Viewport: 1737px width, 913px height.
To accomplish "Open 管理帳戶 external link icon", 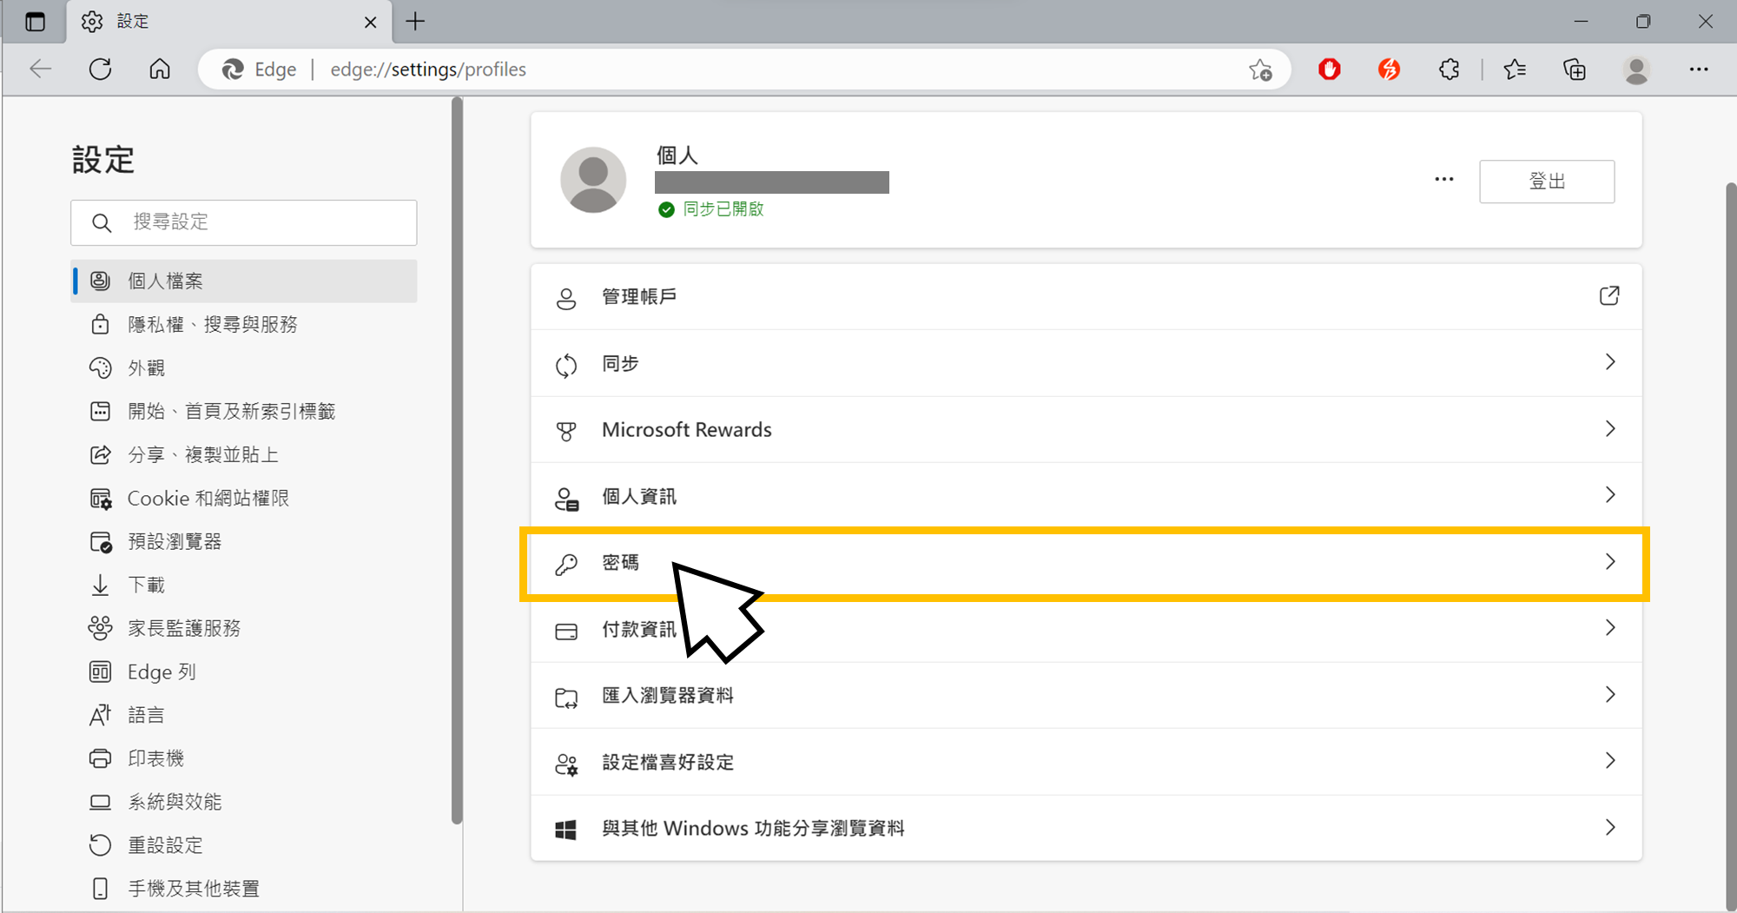I will 1609,296.
